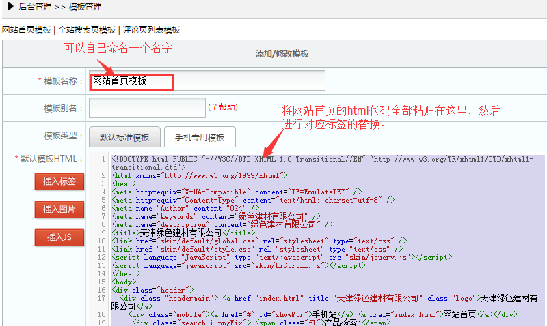Image resolution: width=547 pixels, height=326 pixels.
Task: Click the 添加/修改模板 section header
Action: (x=282, y=54)
